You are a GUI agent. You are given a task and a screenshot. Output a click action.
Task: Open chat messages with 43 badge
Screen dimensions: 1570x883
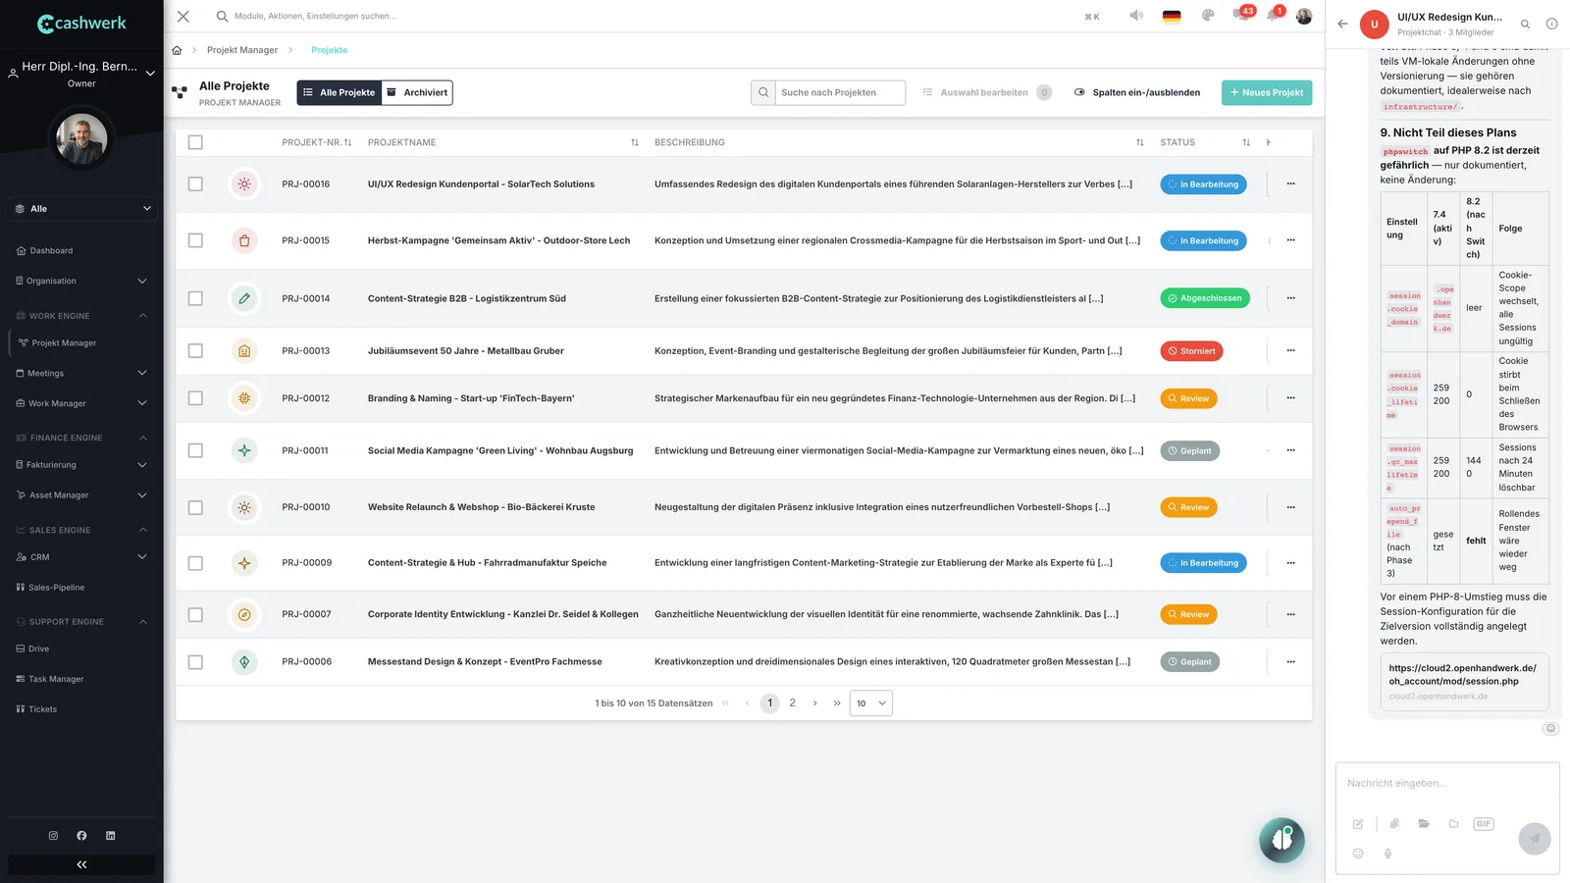tap(1241, 16)
